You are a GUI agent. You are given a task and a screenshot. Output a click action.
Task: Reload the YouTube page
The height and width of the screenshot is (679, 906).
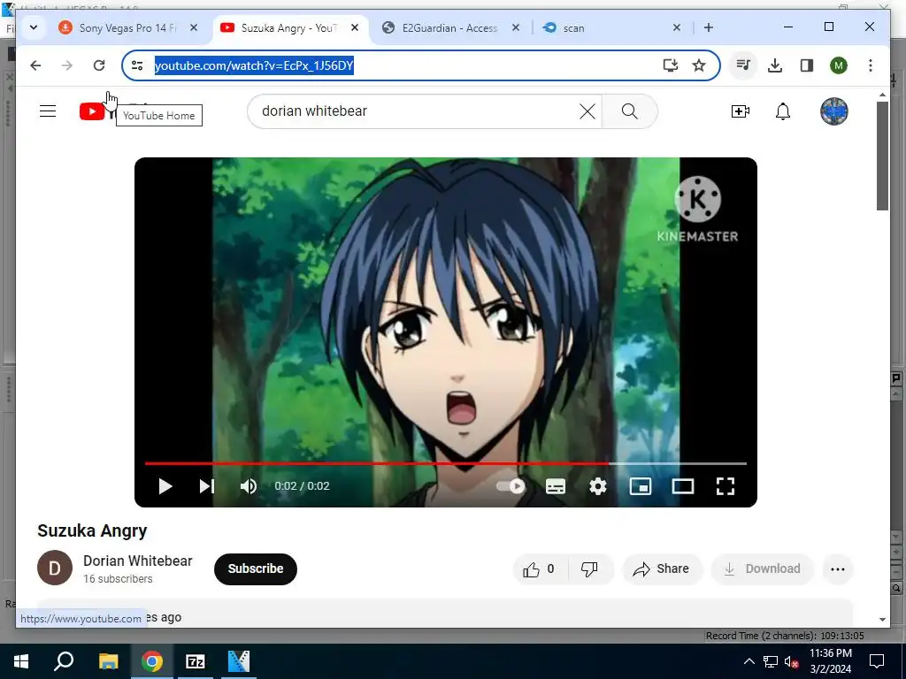coord(99,65)
